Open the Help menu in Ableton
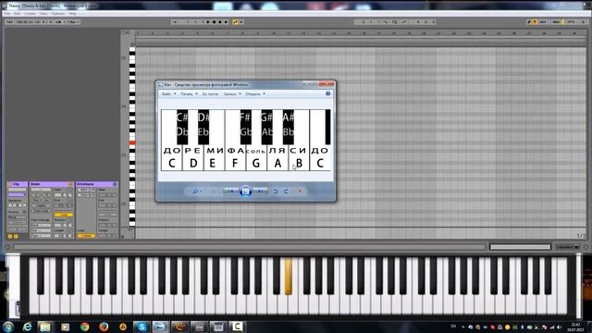592x333 pixels. pos(72,13)
